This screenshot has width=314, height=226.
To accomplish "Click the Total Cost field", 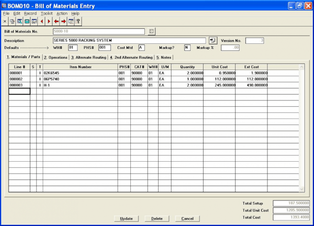I will tap(291, 217).
